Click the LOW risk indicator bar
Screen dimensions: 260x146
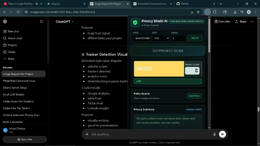tap(168, 81)
